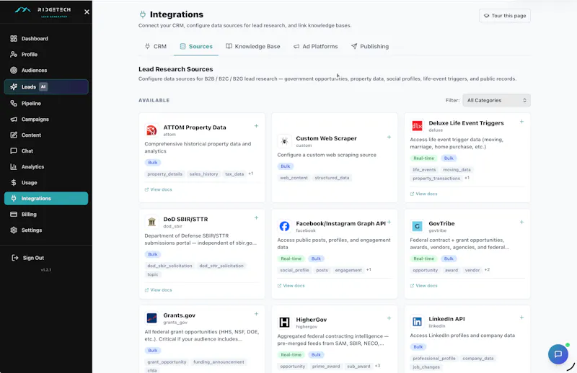Screen dimensions: 577x373
Task: Click the Custom Web Scraper spider icon
Action: 284,141
